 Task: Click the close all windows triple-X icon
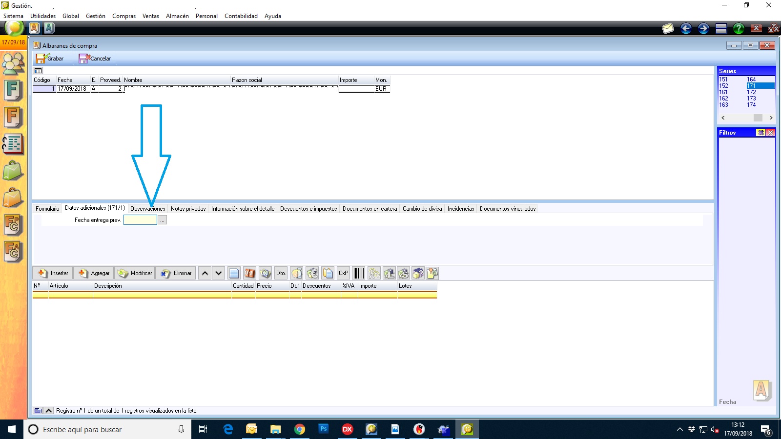[773, 29]
